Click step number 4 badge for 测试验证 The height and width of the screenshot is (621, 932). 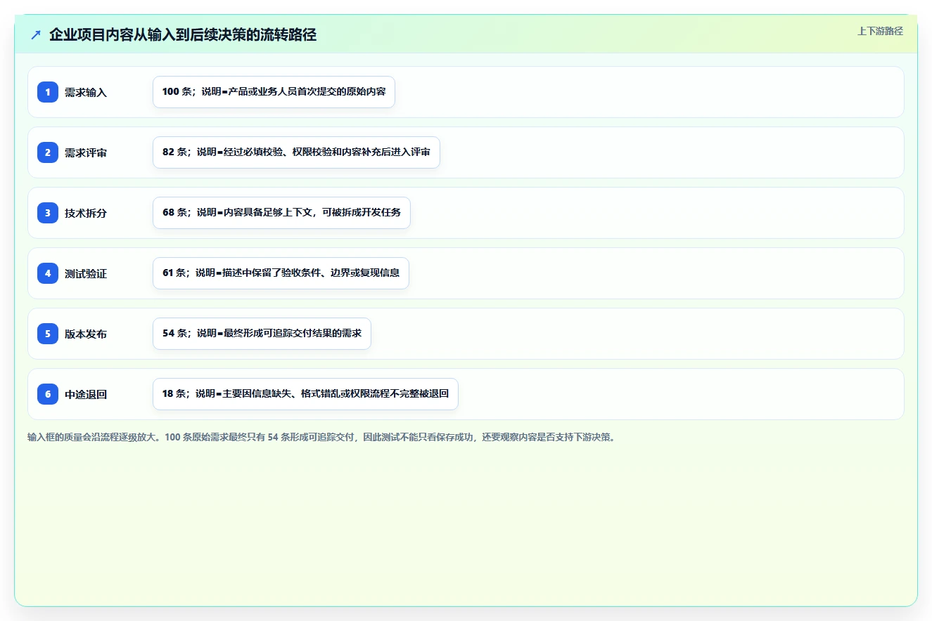48,273
